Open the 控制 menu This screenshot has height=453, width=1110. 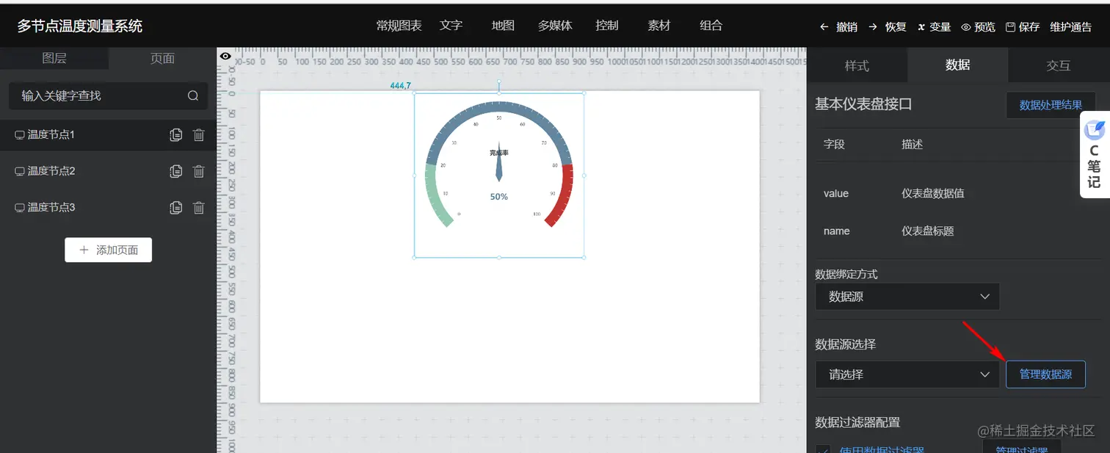coord(607,25)
